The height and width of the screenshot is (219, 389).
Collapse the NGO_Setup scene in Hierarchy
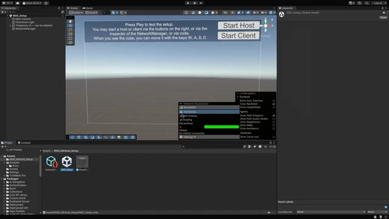[7, 16]
